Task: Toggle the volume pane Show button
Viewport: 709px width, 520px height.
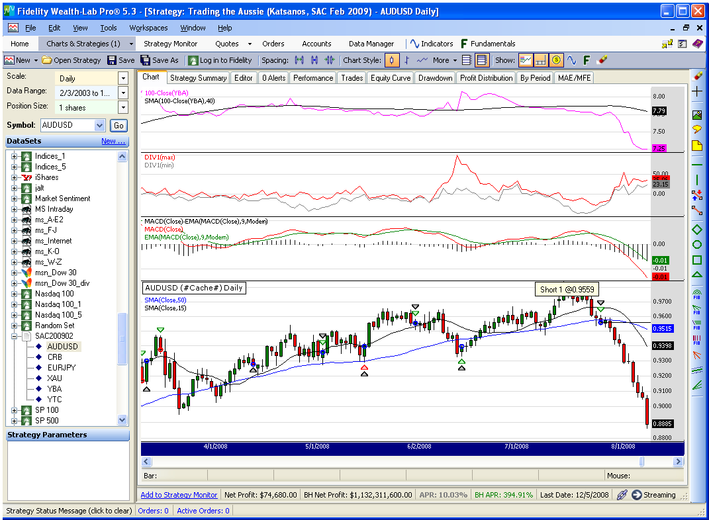Action: (x=541, y=60)
